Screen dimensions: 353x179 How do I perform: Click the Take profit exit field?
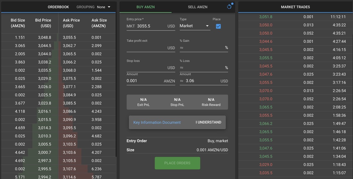pyautogui.click(x=151, y=48)
